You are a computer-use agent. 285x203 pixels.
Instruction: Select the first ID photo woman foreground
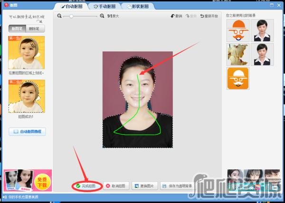point(262,30)
